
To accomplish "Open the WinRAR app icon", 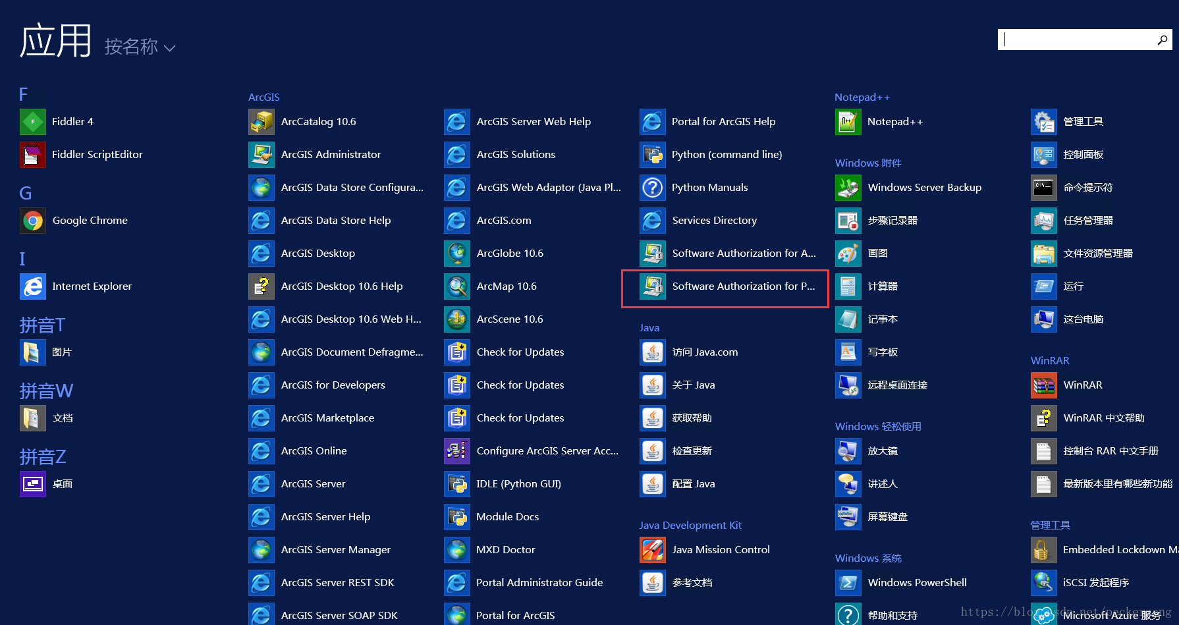I will tap(1044, 385).
